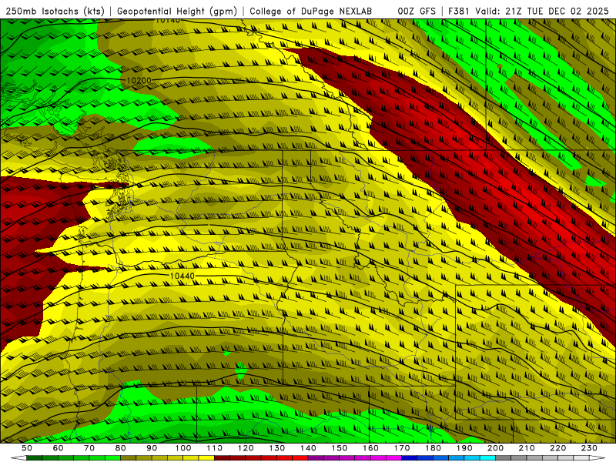Click the 120 value on the color scale
The width and height of the screenshot is (616, 462).
pyautogui.click(x=246, y=448)
